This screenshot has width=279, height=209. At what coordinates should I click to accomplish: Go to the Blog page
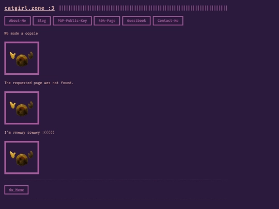pos(42,21)
